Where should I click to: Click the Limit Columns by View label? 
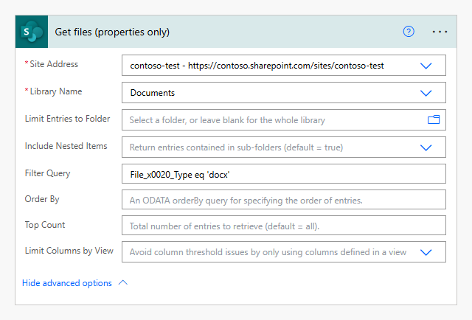pos(69,251)
